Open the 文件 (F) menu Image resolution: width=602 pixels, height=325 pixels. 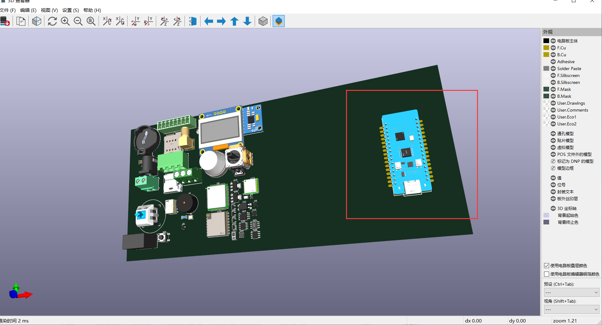(8, 10)
